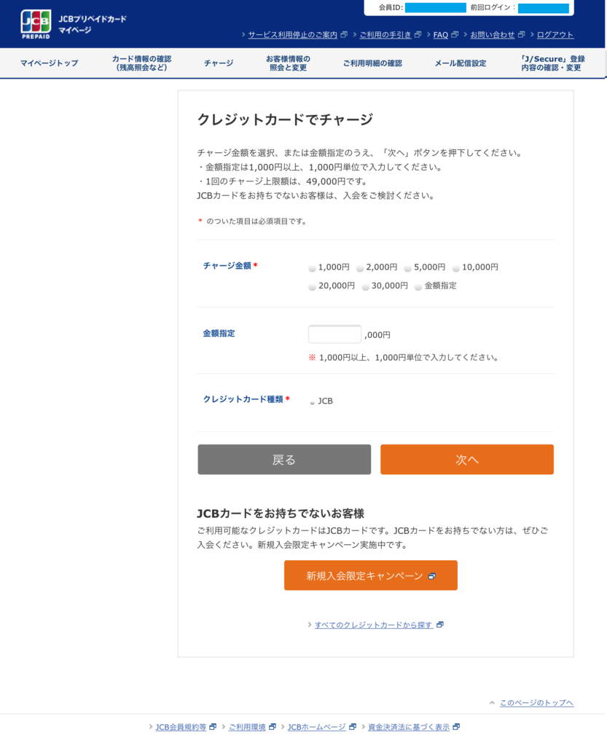Open JCB会員規約等 footer link
The image size is (607, 746).
(181, 727)
